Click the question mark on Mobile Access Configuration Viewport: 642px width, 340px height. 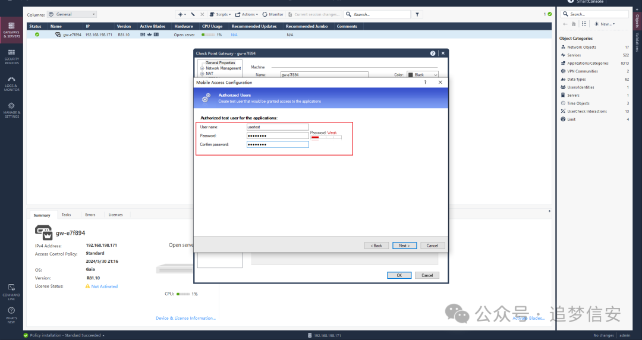click(x=426, y=83)
